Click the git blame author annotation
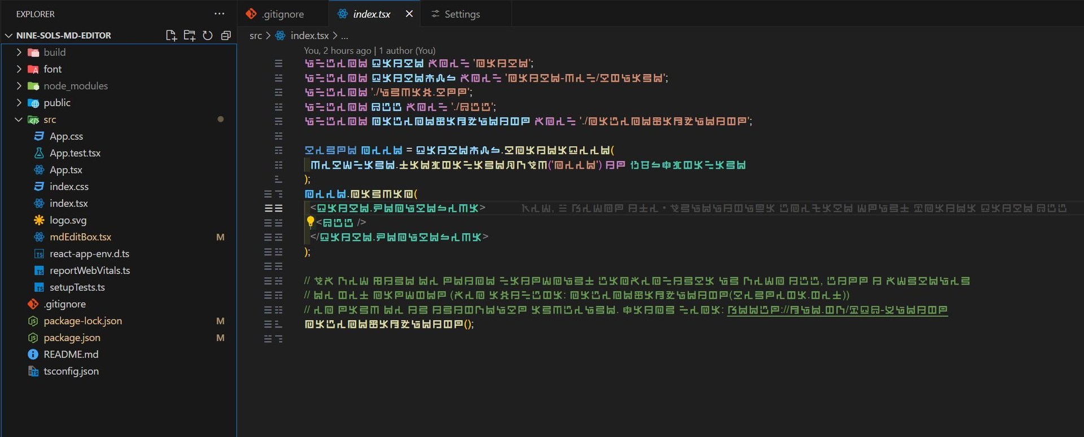 (x=369, y=51)
